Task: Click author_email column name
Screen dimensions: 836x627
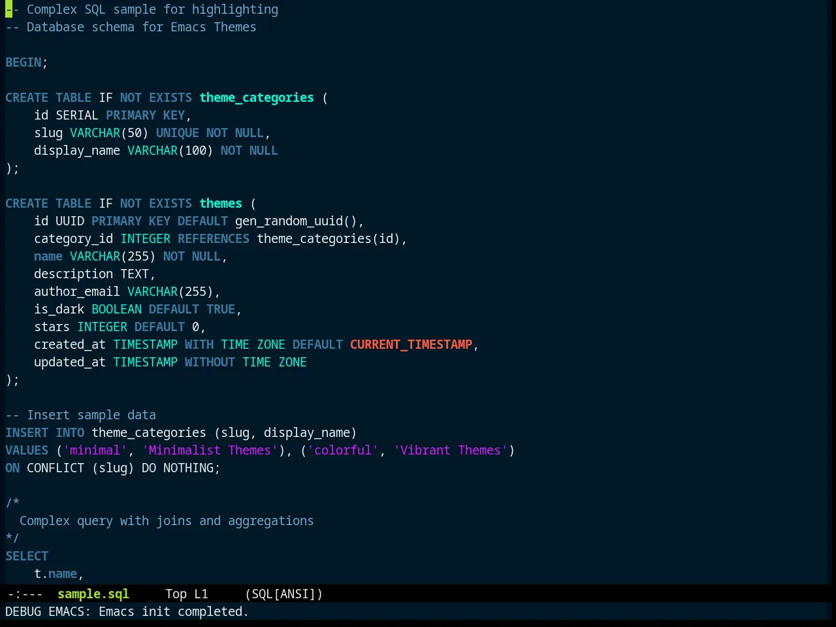Action: pyautogui.click(x=77, y=291)
